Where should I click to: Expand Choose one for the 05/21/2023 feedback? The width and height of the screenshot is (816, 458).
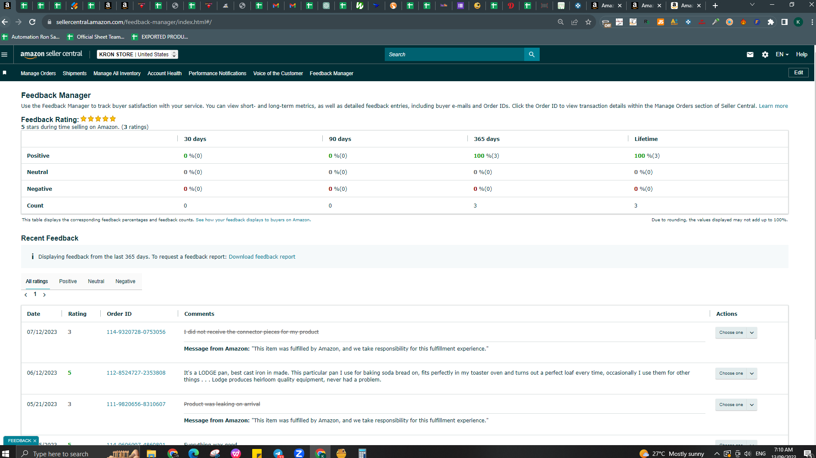[736, 405]
